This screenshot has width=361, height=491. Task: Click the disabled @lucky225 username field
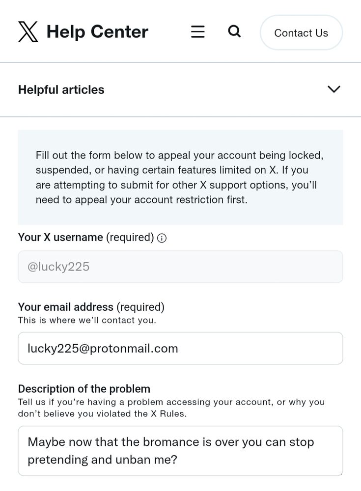[x=180, y=267]
